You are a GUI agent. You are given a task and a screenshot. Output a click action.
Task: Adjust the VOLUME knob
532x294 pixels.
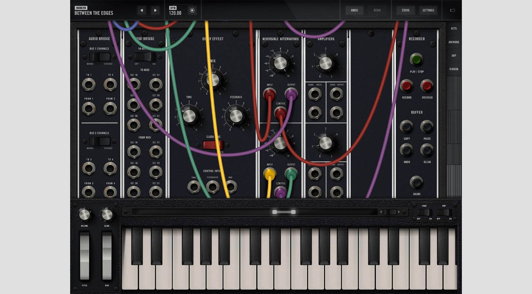(84, 215)
